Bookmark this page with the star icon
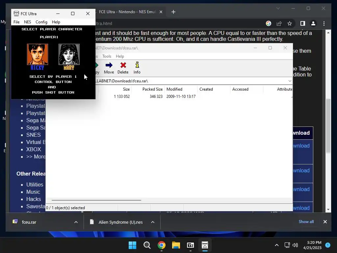This screenshot has width=337, height=253. coord(290,23)
